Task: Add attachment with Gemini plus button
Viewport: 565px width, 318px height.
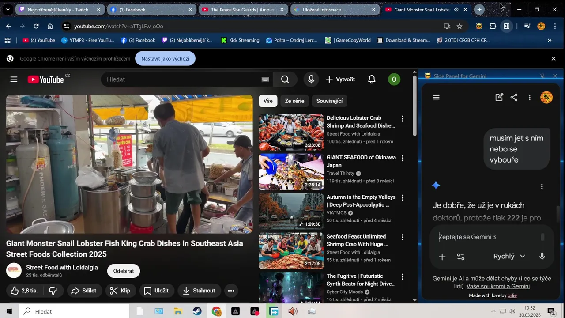Action: click(442, 257)
